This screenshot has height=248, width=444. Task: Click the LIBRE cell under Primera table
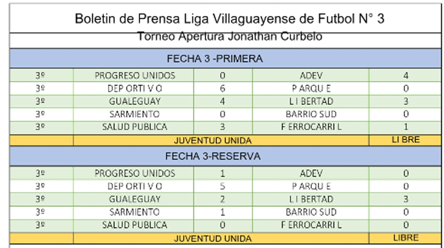[x=406, y=140]
